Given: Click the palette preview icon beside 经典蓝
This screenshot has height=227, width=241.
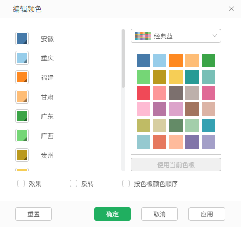Looking at the screenshot, I should pos(143,36).
